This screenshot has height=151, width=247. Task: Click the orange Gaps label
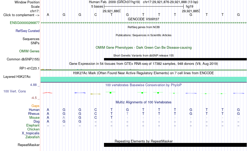click(x=35, y=106)
